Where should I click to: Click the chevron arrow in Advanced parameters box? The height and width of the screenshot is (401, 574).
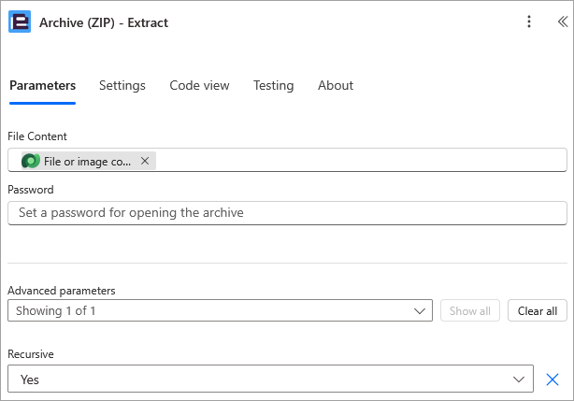coord(420,311)
